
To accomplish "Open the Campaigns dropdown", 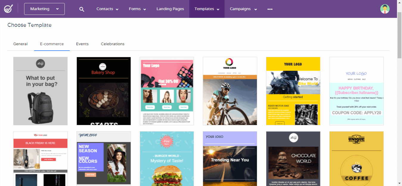I will point(243,9).
